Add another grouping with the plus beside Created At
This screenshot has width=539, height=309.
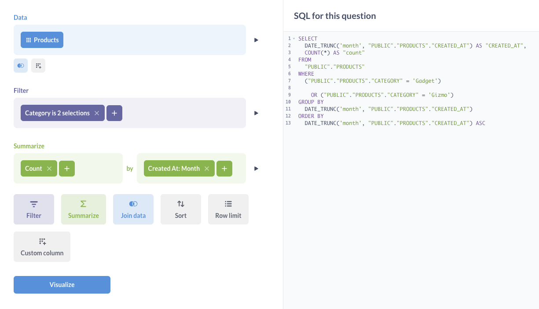coord(224,168)
